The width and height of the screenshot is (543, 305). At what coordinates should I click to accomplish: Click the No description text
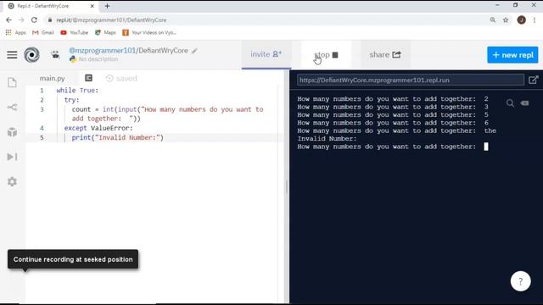click(x=98, y=59)
